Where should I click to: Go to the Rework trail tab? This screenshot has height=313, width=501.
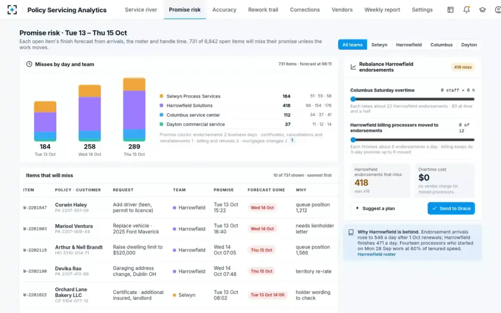click(263, 10)
